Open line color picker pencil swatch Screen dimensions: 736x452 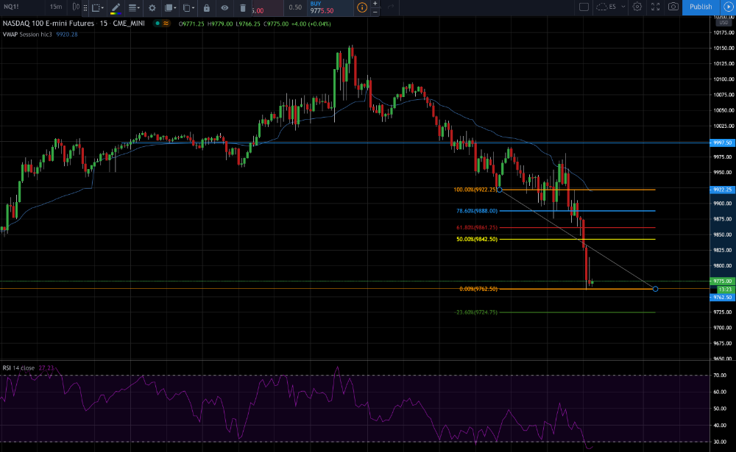tap(116, 7)
